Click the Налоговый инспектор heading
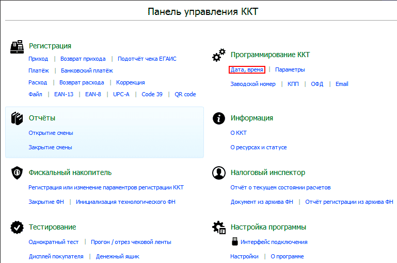 tap(268, 172)
